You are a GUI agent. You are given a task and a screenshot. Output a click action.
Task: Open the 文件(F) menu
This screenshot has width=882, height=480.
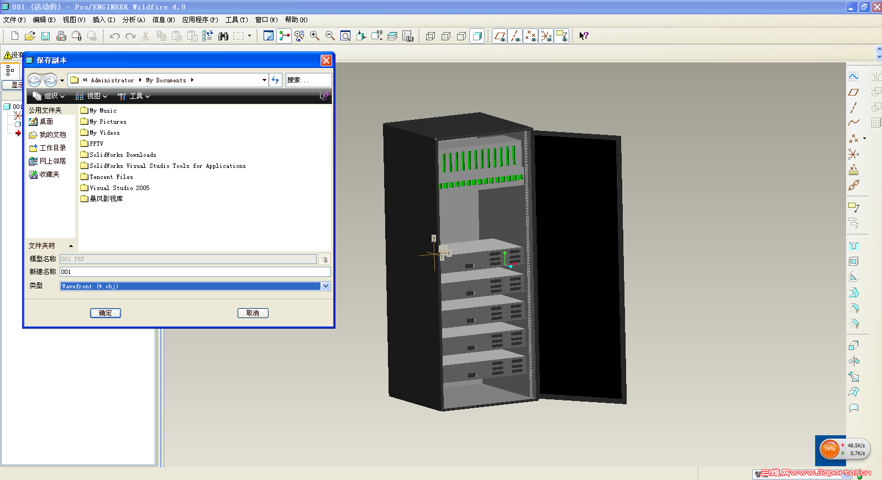(14, 20)
